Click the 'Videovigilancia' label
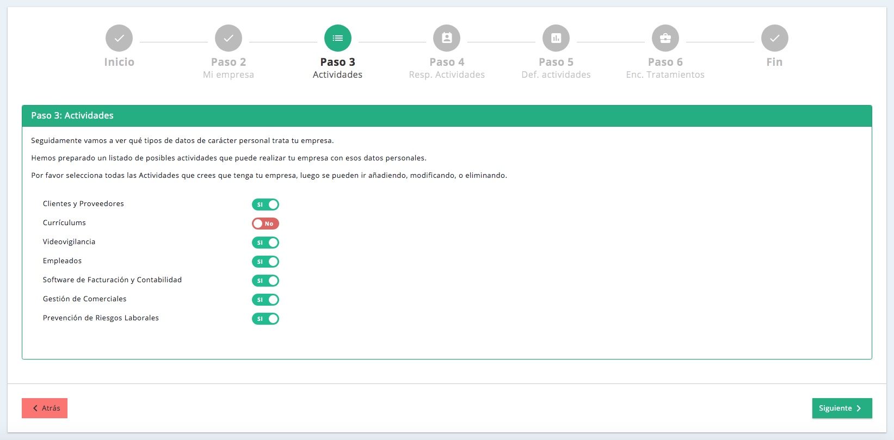This screenshot has height=440, width=894. [69, 242]
